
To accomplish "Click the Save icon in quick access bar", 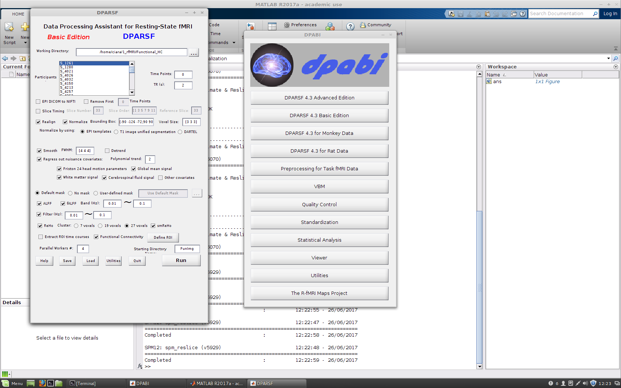I will click(460, 14).
